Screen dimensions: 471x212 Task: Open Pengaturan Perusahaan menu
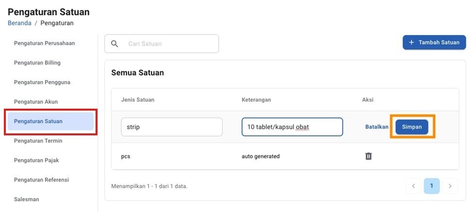click(x=44, y=43)
